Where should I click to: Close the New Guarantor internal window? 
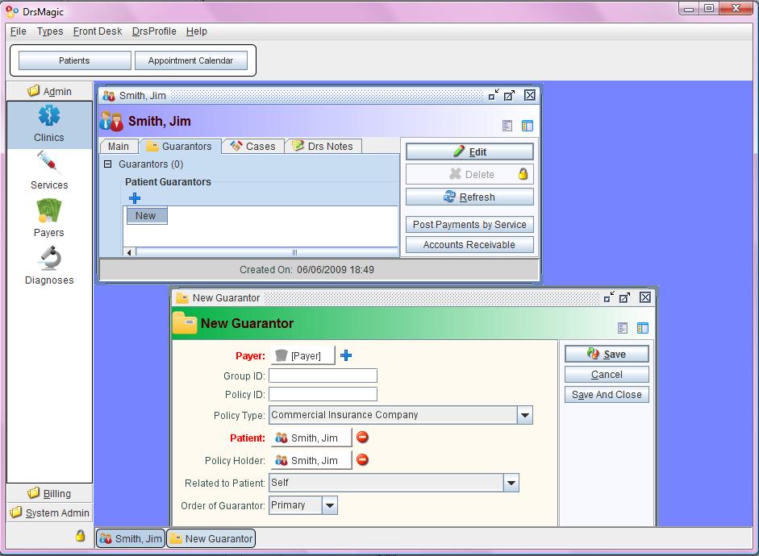point(645,297)
